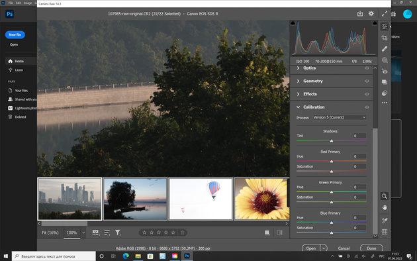Toggle fullscreen mode arrows icon
Viewport: 417px width, 261px height.
tap(385, 13)
